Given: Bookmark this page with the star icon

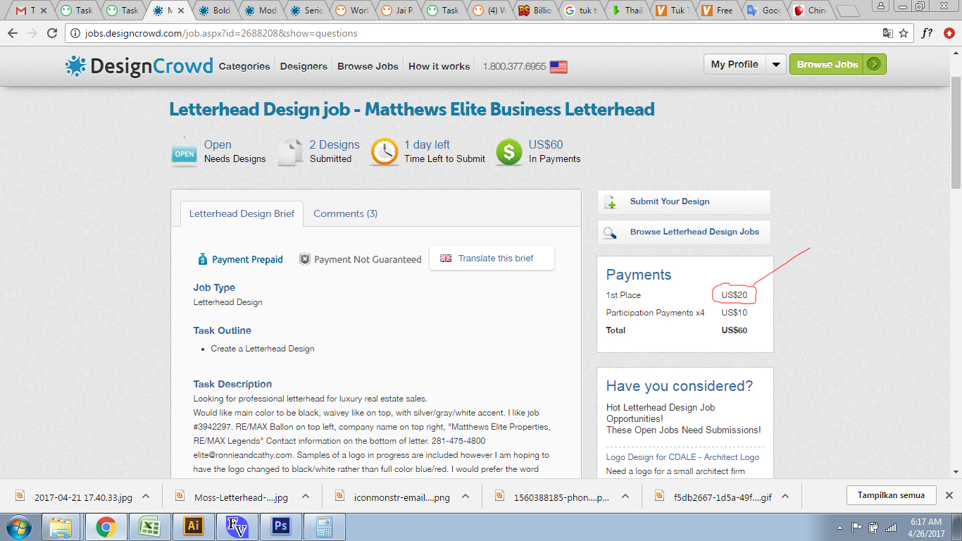Looking at the screenshot, I should tap(904, 33).
